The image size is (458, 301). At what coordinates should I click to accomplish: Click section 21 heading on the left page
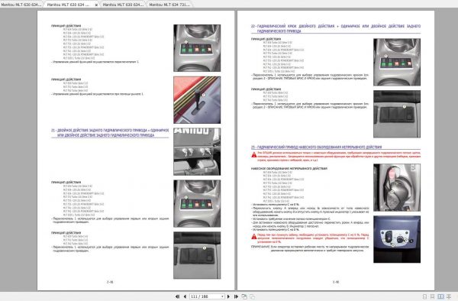pyautogui.click(x=110, y=133)
